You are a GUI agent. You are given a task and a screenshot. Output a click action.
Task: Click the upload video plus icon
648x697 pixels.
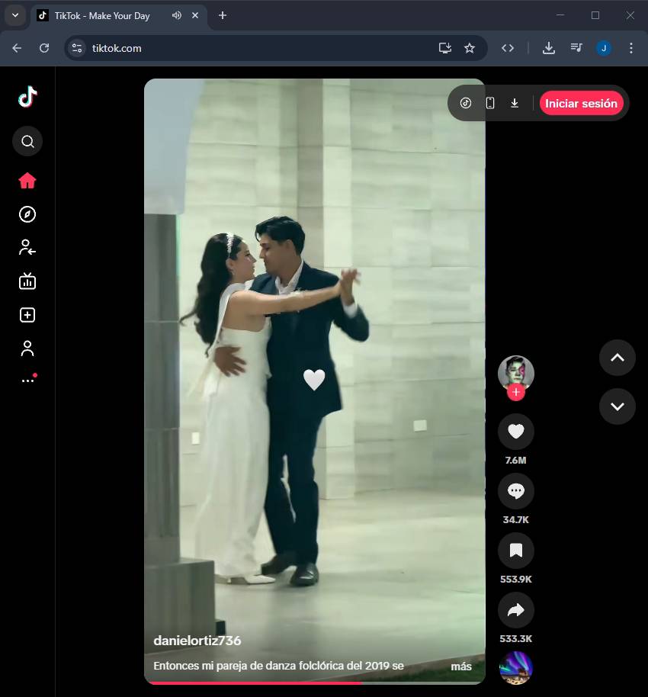(27, 315)
